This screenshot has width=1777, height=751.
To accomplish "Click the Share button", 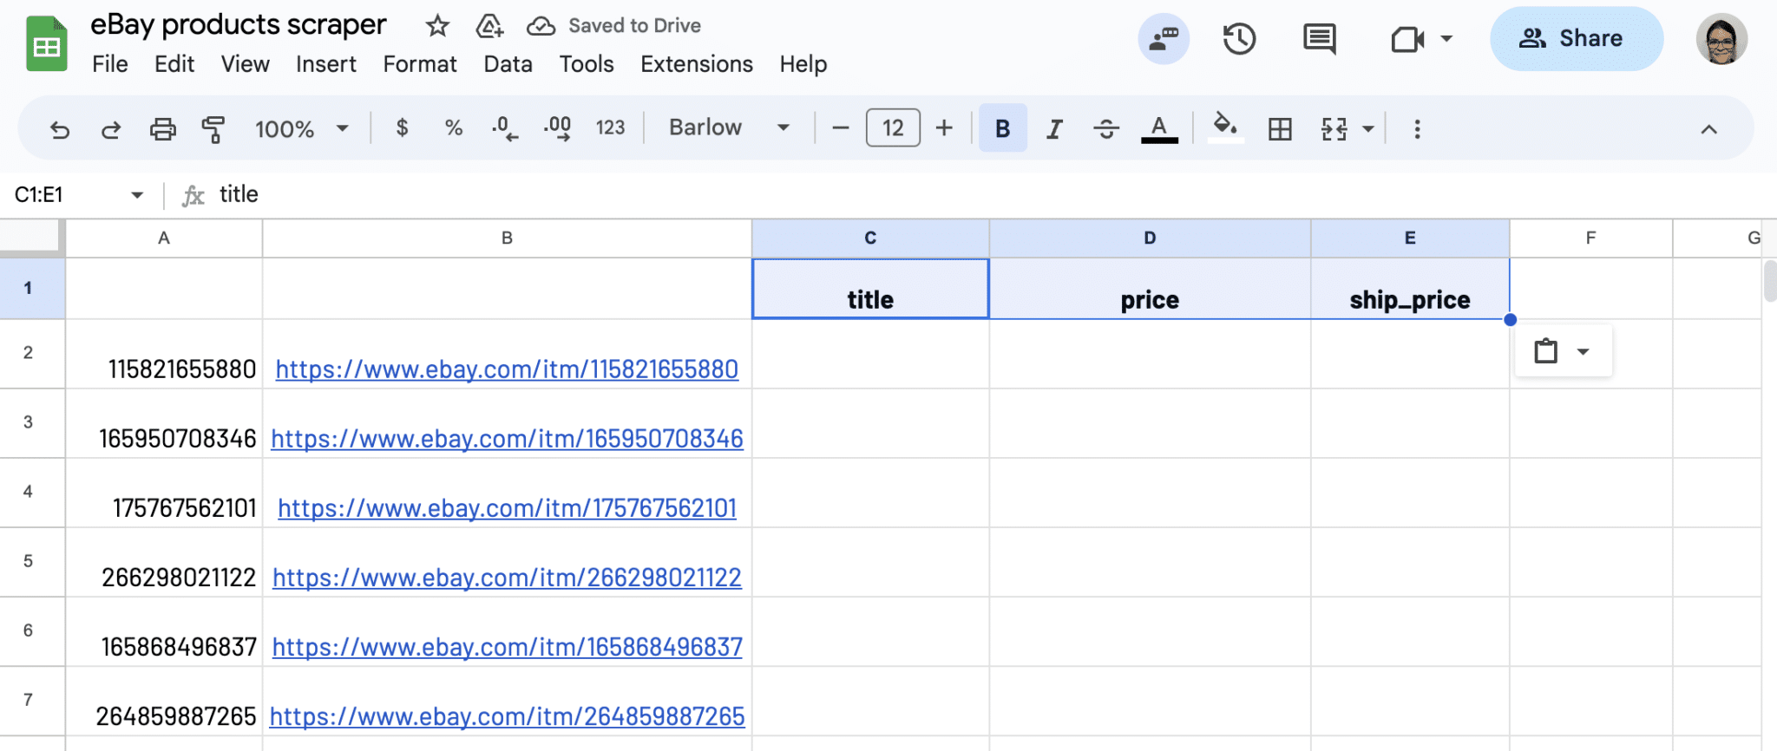I will point(1577,38).
